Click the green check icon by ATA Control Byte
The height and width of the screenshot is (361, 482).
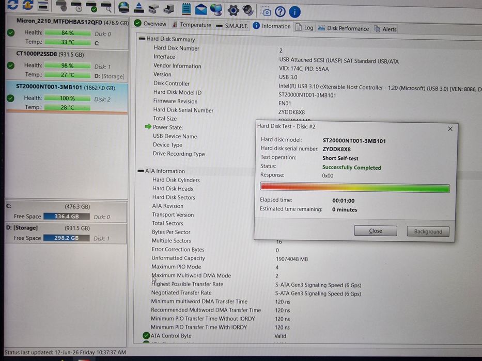146,336
